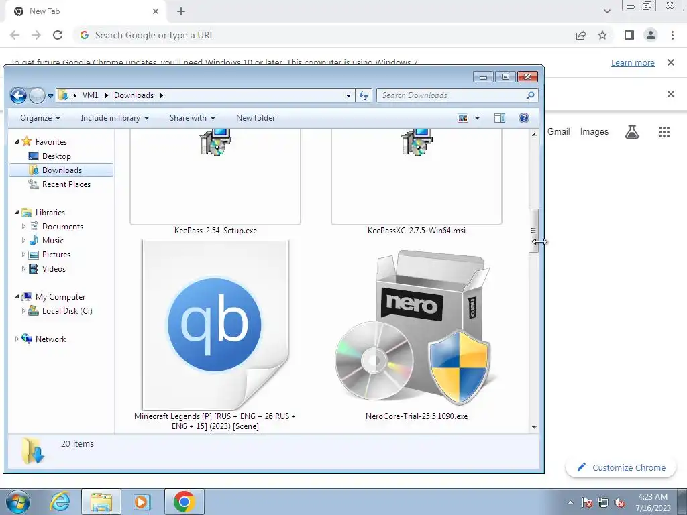Expand the Pictures library

click(x=23, y=254)
